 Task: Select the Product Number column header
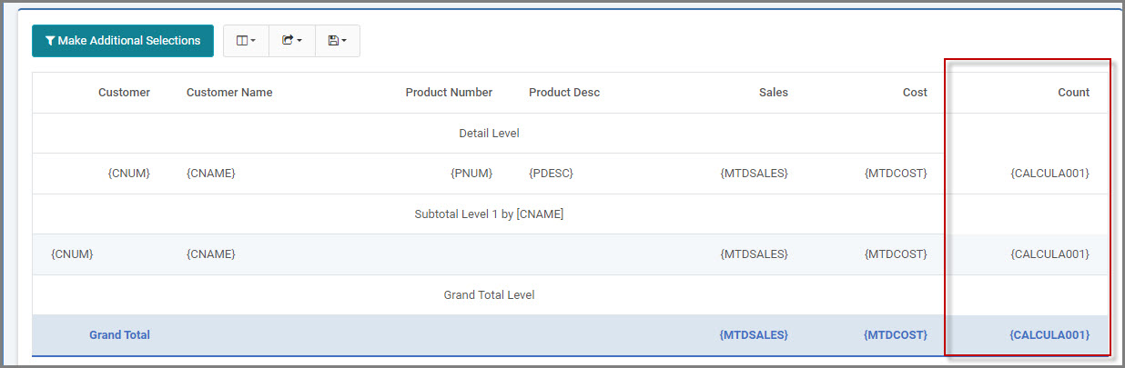449,93
